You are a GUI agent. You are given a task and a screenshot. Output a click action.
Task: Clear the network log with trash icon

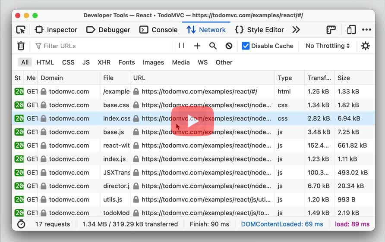click(x=21, y=46)
